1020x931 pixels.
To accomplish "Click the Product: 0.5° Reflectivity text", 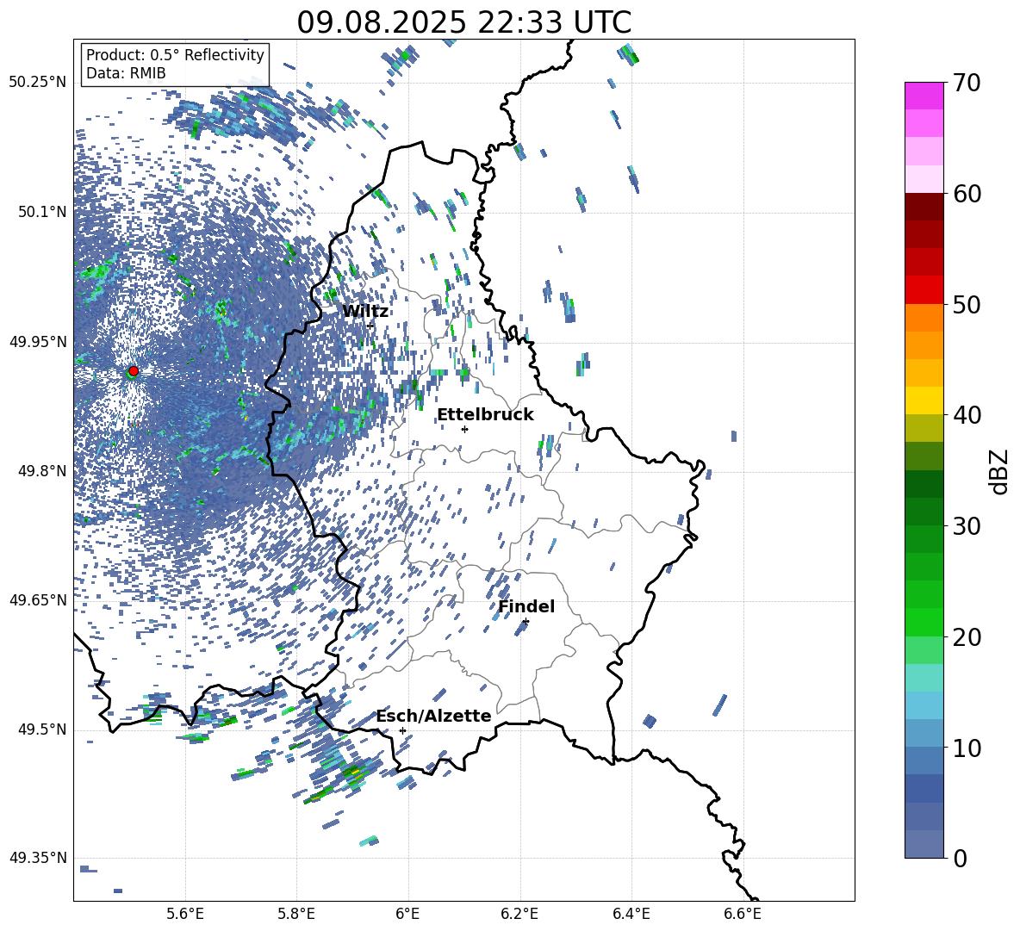I will (175, 55).
